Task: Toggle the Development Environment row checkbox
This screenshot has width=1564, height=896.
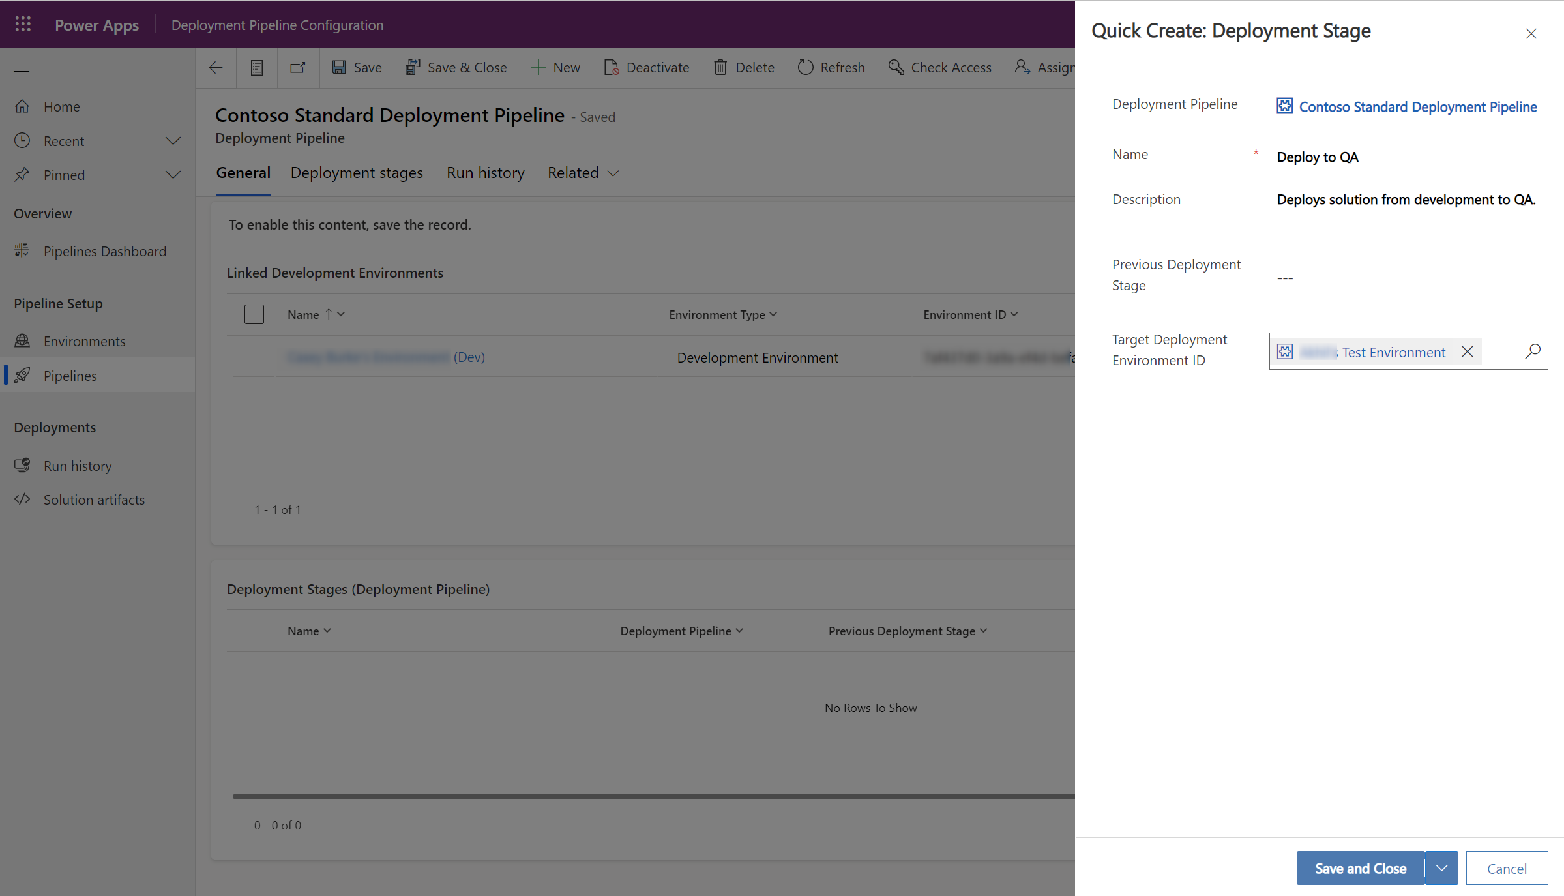Action: (254, 355)
